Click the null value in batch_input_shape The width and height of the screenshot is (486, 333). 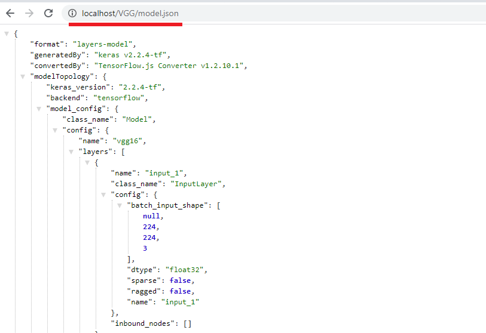tap(151, 216)
